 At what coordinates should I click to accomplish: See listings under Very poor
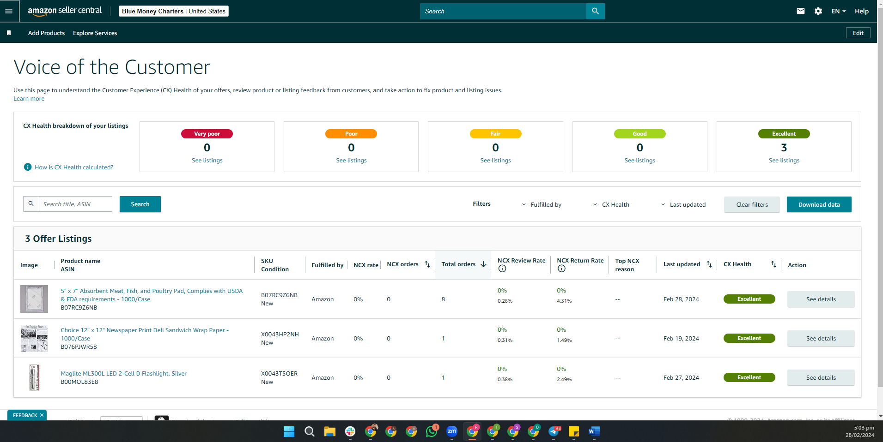207,161
